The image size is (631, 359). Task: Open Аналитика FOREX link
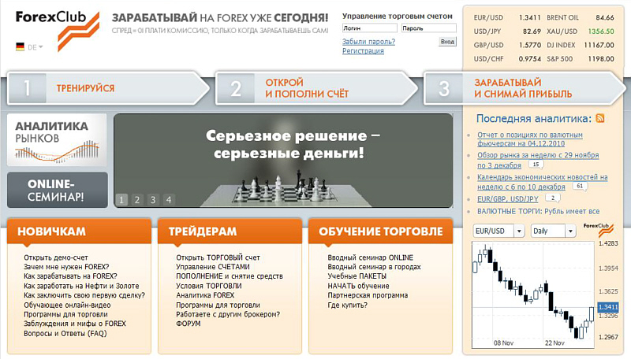[205, 295]
